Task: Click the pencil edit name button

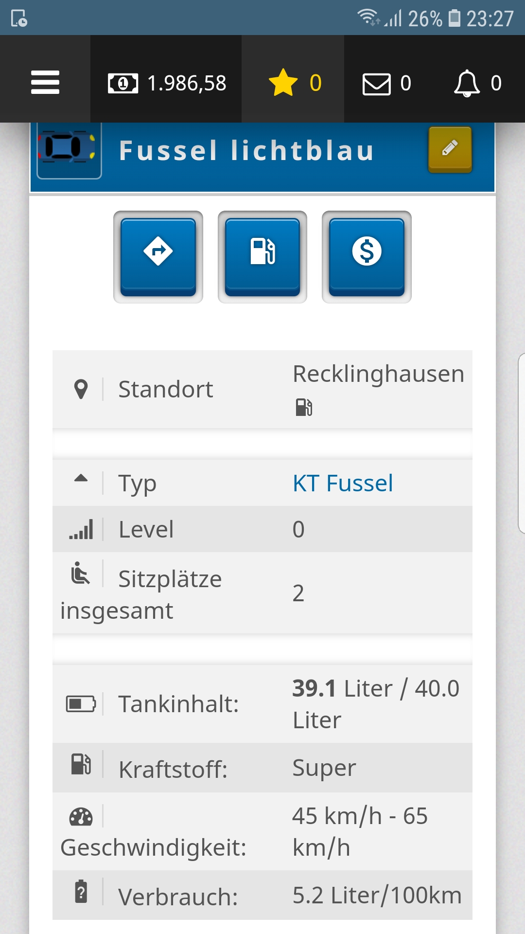Action: click(x=450, y=149)
